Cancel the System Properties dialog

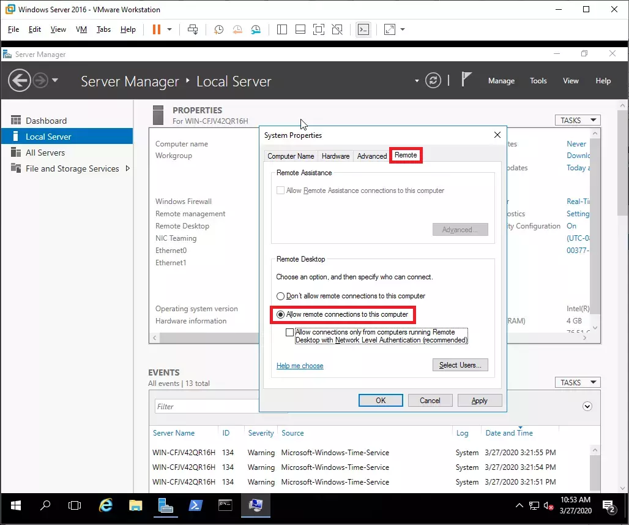point(430,401)
